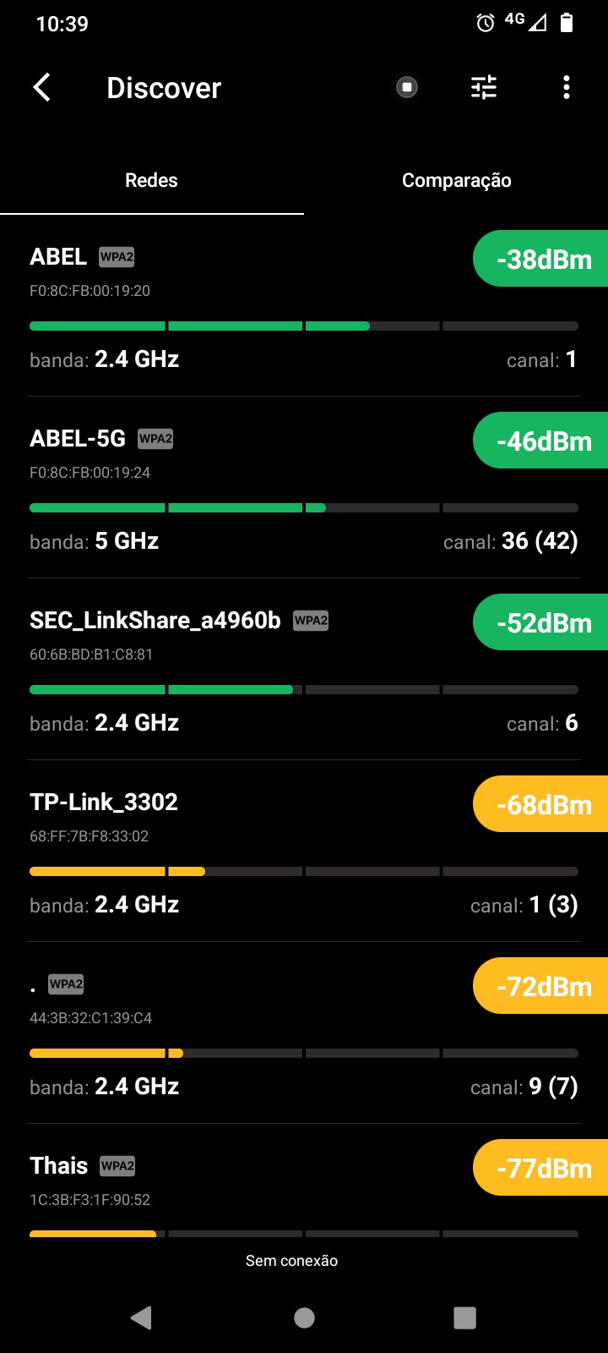The width and height of the screenshot is (608, 1353).
Task: Click the ABEL signal strength bar
Action: pos(303,326)
